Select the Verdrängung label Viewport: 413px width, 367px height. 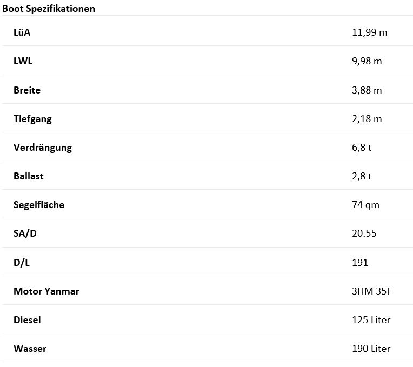43,148
